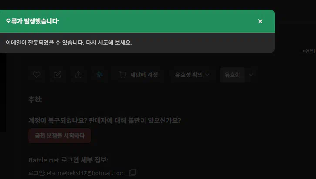The image size is (316, 179).
Task: Click the teal gear-like icon
Action: pos(99,75)
